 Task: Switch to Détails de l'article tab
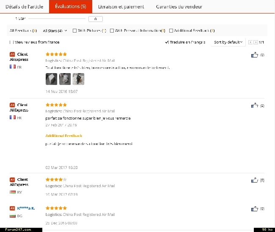pyautogui.click(x=25, y=7)
